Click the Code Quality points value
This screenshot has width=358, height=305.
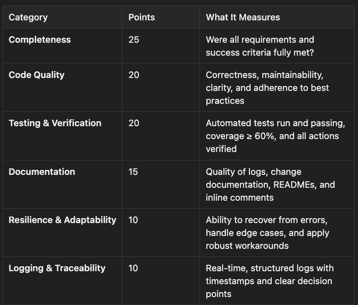(134, 75)
